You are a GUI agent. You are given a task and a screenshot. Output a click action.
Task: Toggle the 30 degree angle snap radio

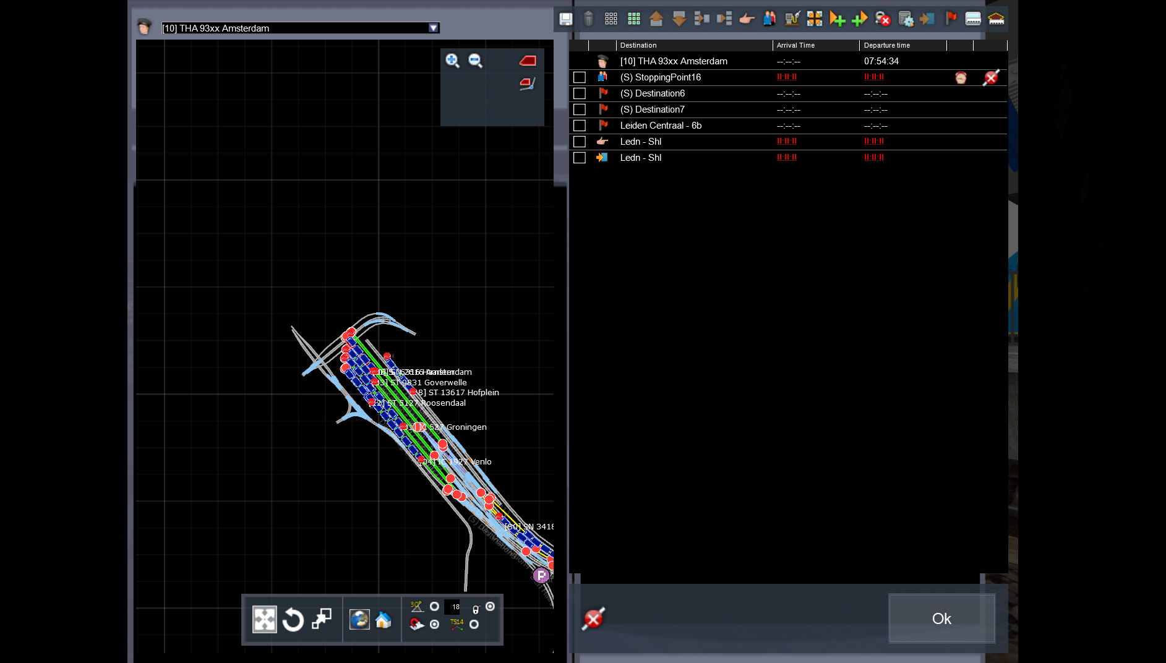tap(434, 607)
